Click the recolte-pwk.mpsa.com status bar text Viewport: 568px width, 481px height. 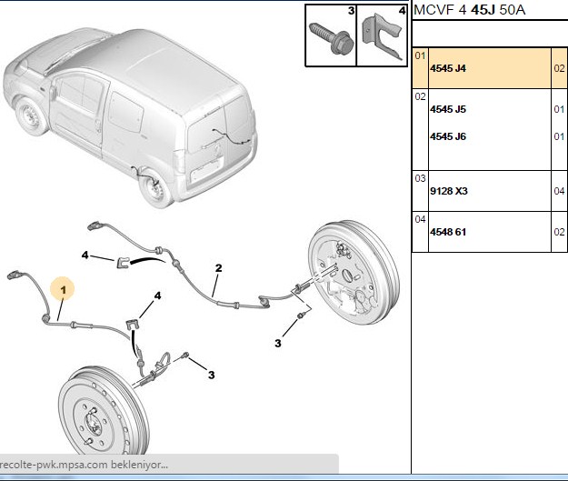click(84, 465)
